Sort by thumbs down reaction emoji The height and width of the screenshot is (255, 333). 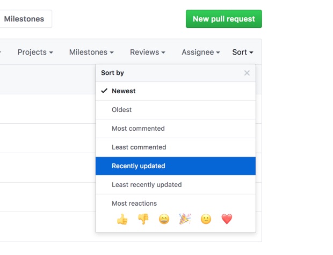pos(143,219)
